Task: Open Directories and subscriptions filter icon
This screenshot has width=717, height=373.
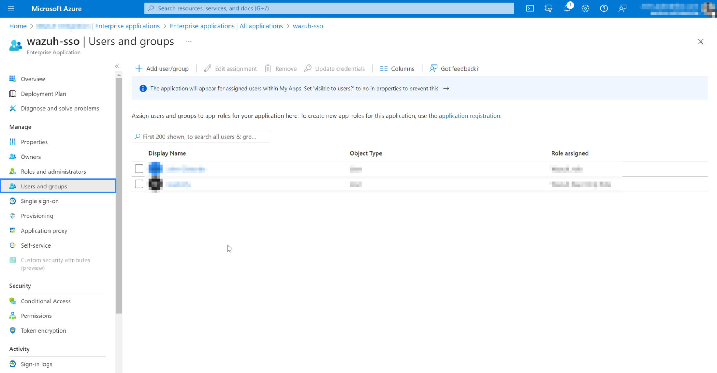Action: coord(548,8)
